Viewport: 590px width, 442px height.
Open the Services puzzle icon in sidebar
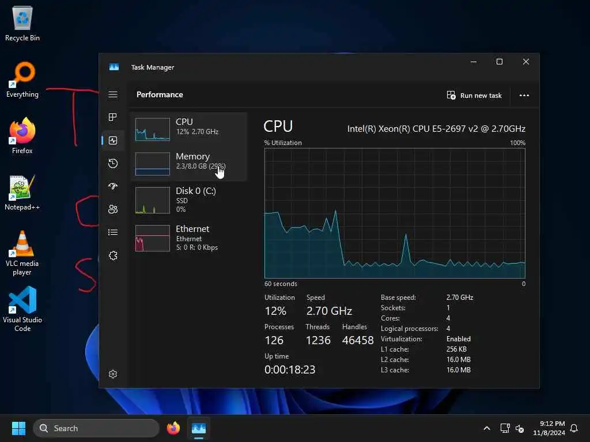pyautogui.click(x=113, y=256)
